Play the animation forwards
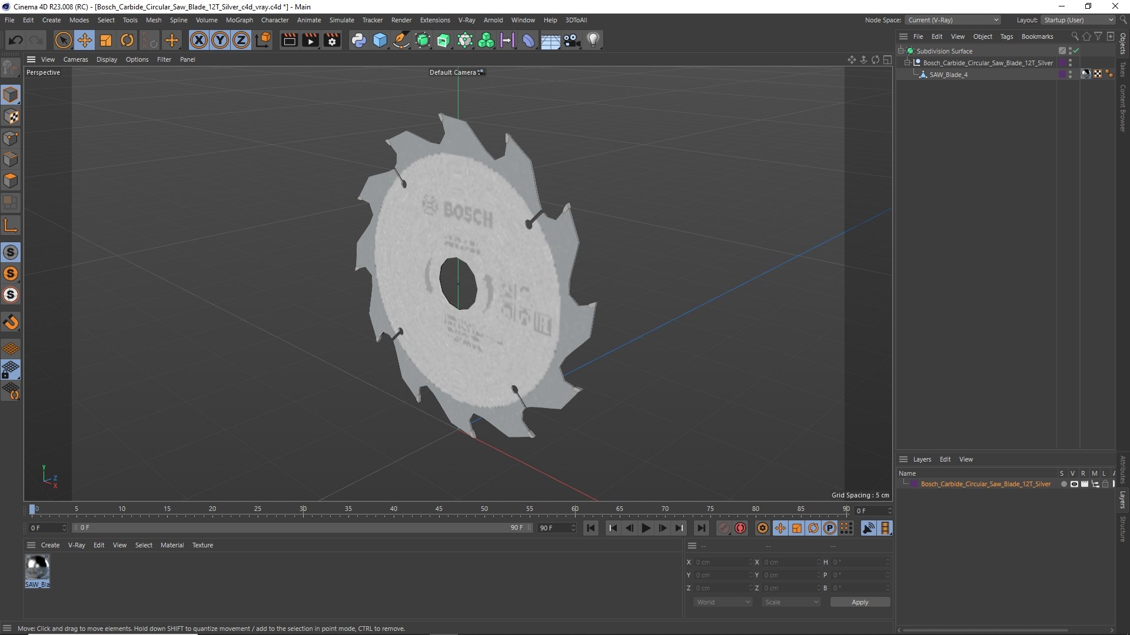Image resolution: width=1130 pixels, height=635 pixels. pos(646,528)
